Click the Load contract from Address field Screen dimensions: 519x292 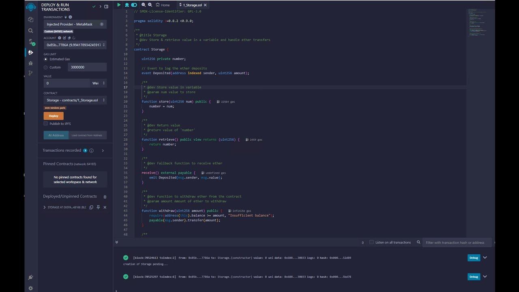point(88,135)
